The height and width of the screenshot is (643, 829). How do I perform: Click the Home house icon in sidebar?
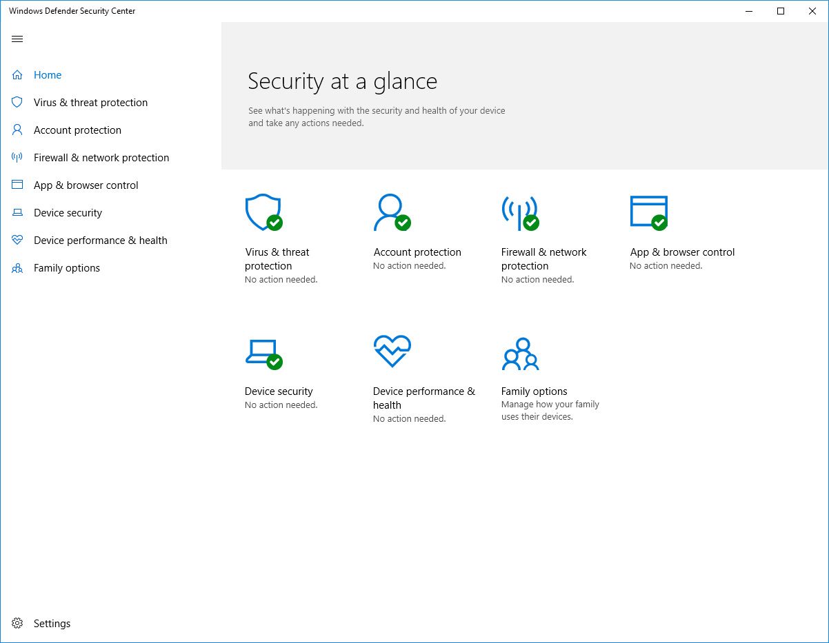[17, 74]
